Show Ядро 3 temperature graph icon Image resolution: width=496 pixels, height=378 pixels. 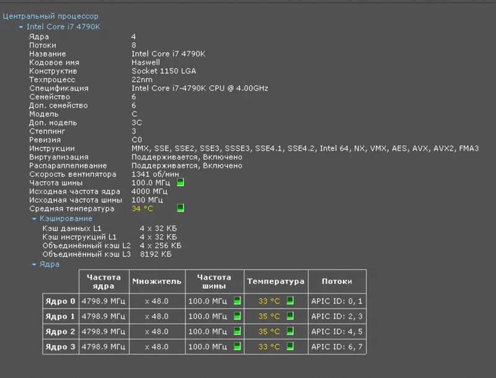point(290,346)
